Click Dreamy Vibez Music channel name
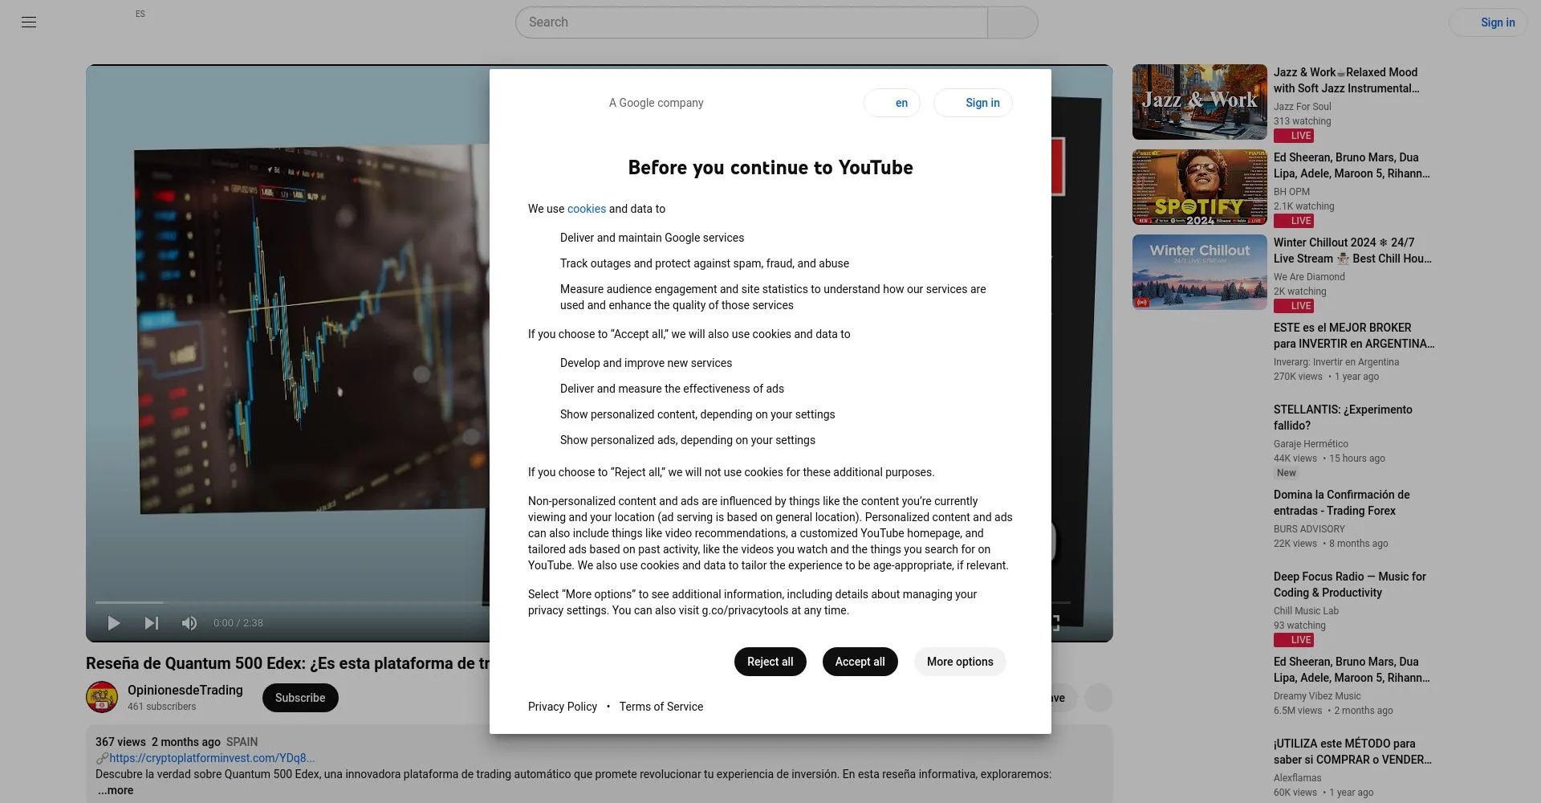Image resolution: width=1541 pixels, height=803 pixels. click(x=1317, y=696)
